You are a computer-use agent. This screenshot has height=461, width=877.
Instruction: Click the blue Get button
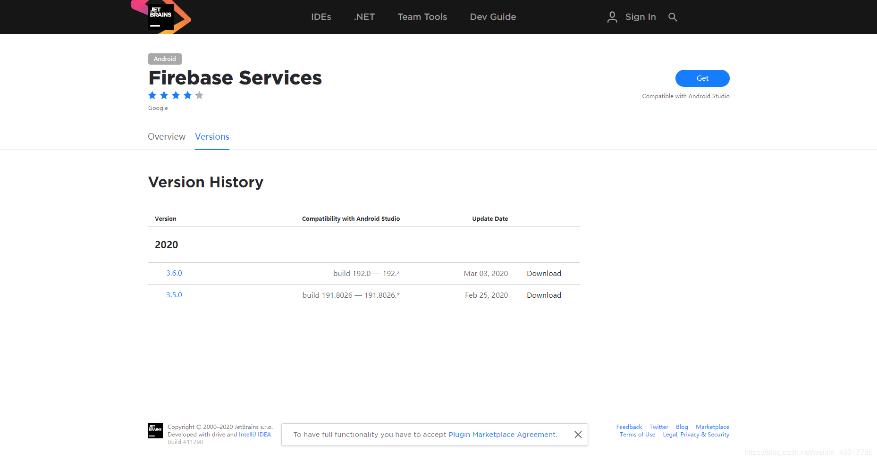point(702,78)
